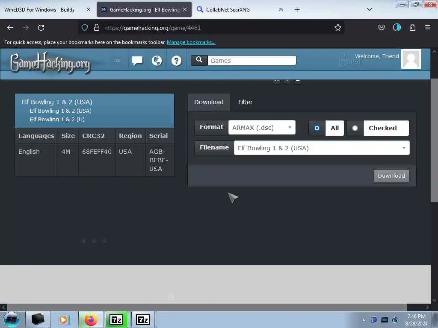Click the Languages column header

36,136
